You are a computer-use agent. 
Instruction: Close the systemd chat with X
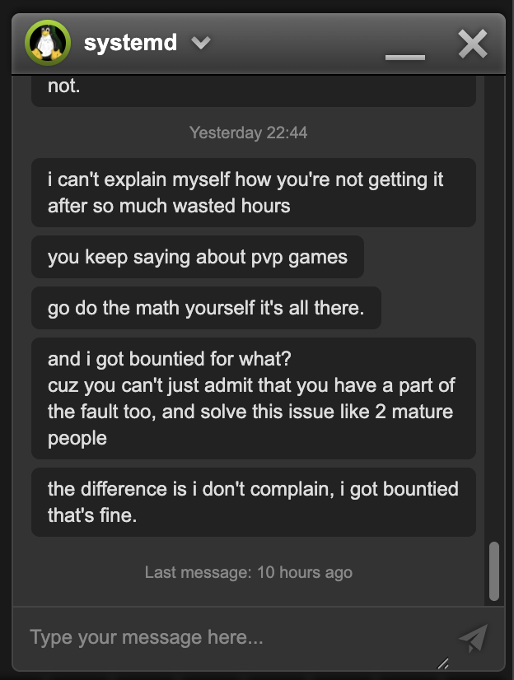473,44
